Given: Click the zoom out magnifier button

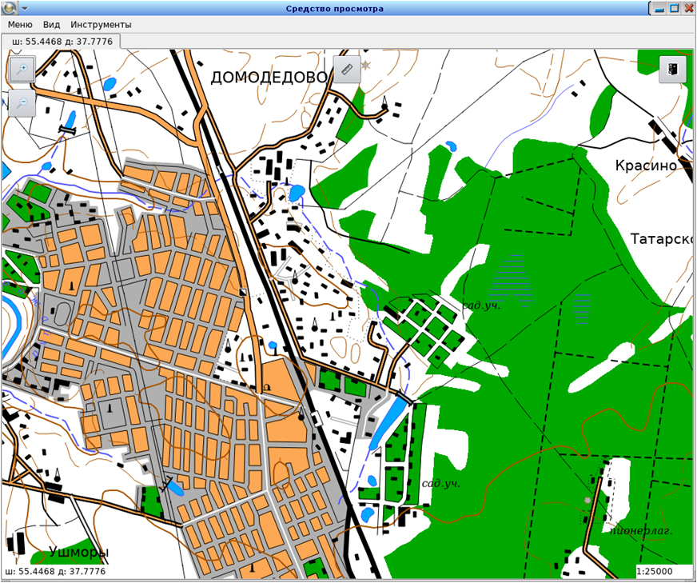Looking at the screenshot, I should 22,103.
